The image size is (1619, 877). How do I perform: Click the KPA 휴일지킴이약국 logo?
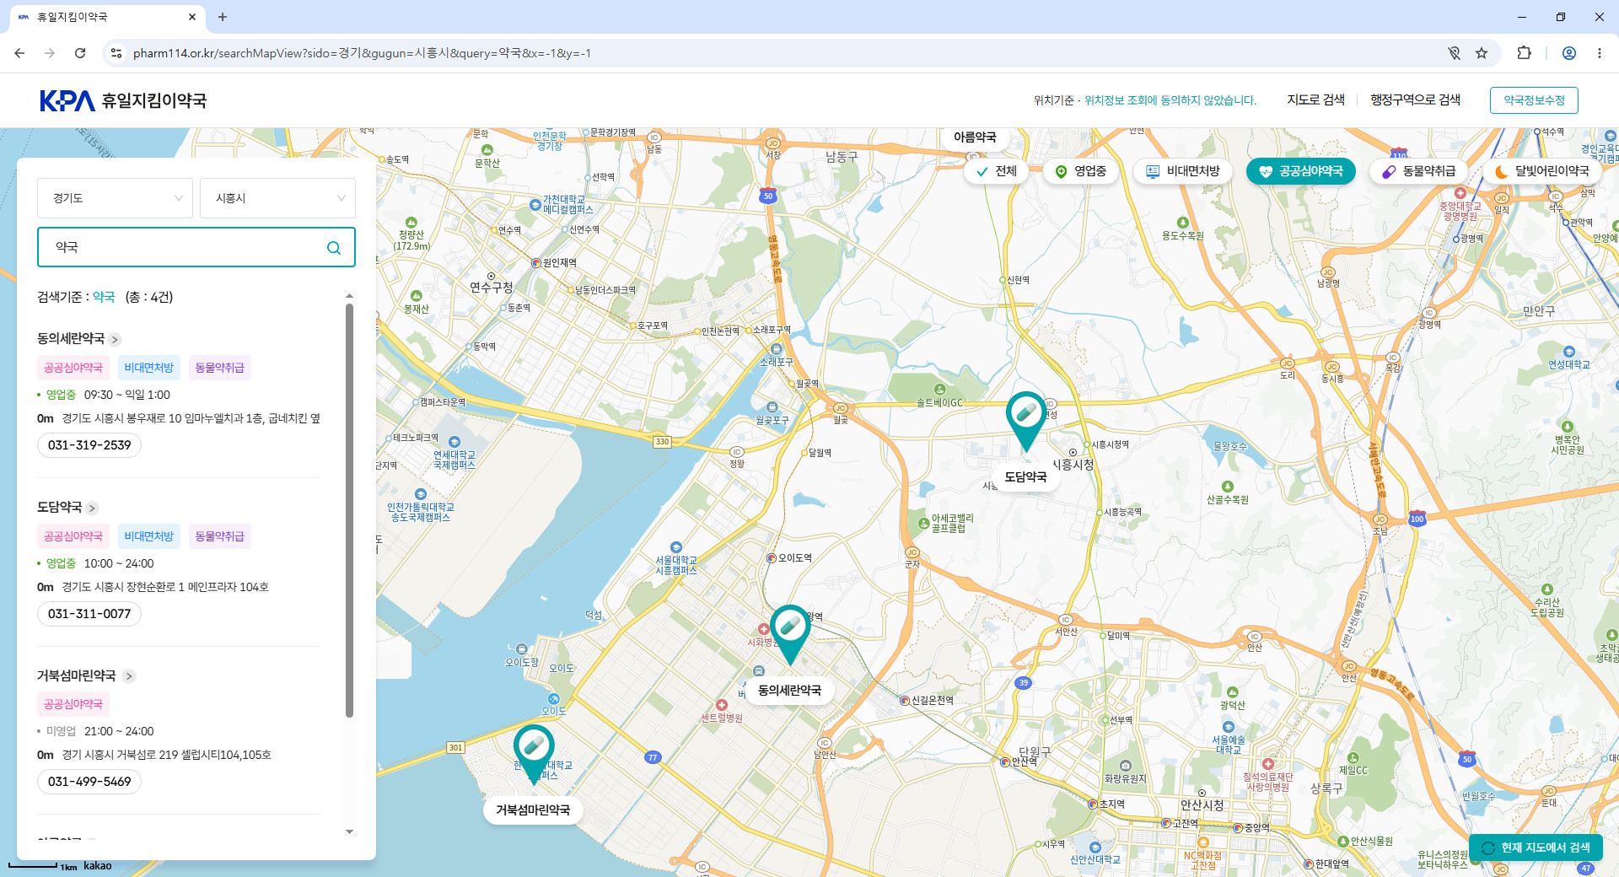[x=123, y=100]
